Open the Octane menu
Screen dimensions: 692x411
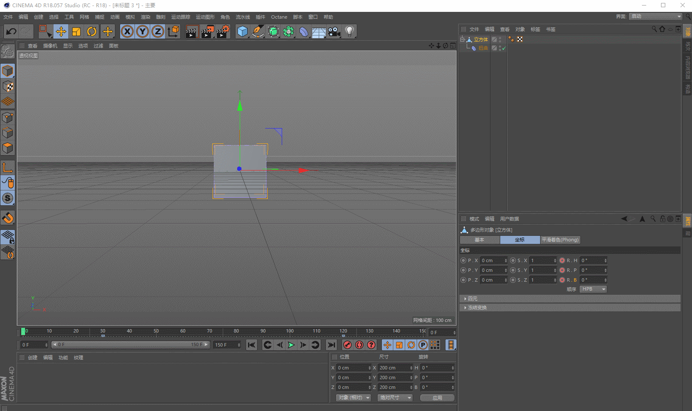click(279, 17)
